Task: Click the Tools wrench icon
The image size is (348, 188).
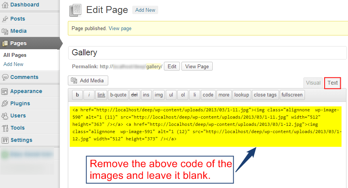Action: coord(5,128)
